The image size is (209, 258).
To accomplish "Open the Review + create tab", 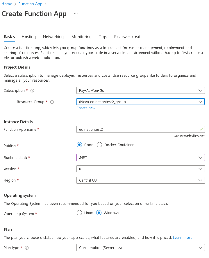I will (128, 37).
